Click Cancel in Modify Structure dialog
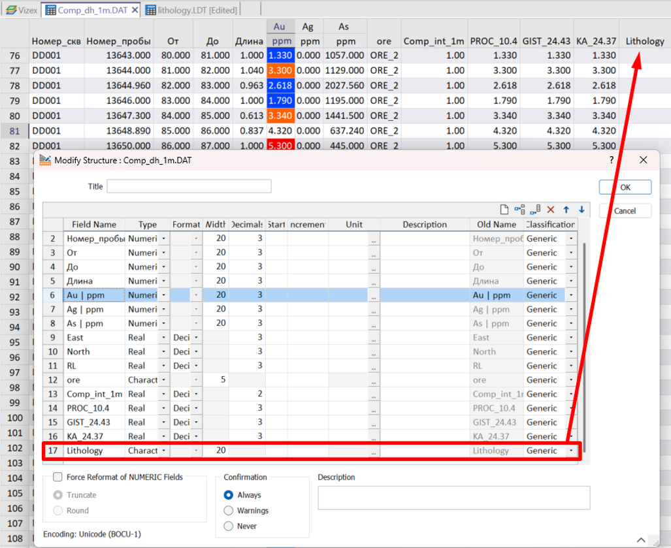 pos(625,211)
